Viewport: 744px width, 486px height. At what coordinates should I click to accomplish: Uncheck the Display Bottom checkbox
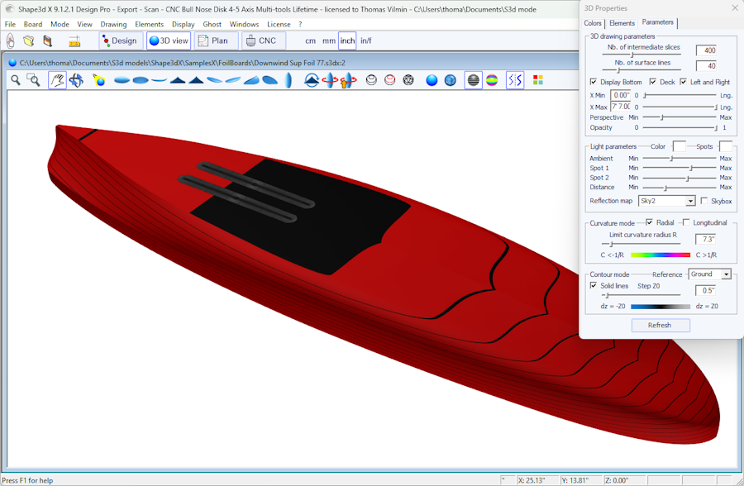[x=594, y=83]
